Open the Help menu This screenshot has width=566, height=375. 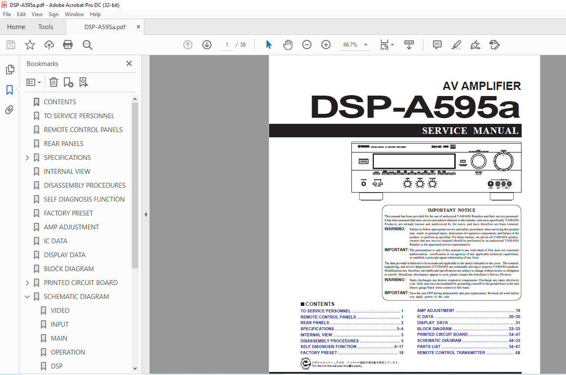[x=95, y=14]
